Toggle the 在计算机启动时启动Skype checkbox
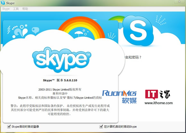Screen dimensions: 186x133 click(101, 127)
